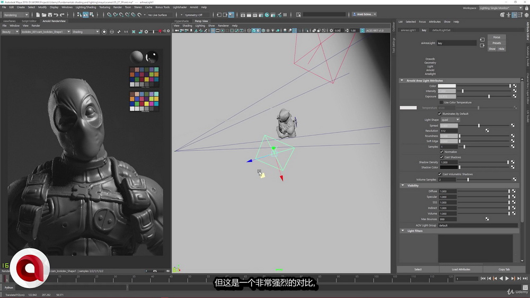Click the Focus button in Attribute Editor

(497, 37)
